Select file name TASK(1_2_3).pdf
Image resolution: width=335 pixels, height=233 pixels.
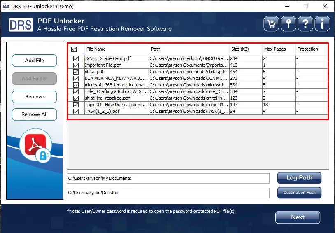point(102,112)
